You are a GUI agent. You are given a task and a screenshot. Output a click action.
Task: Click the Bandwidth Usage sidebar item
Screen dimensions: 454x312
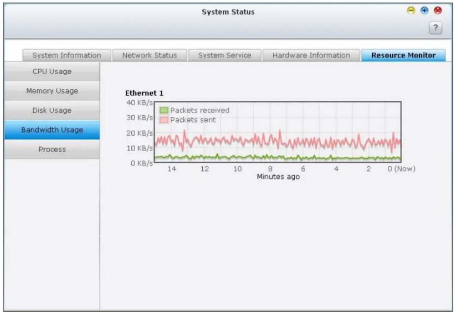pyautogui.click(x=52, y=130)
